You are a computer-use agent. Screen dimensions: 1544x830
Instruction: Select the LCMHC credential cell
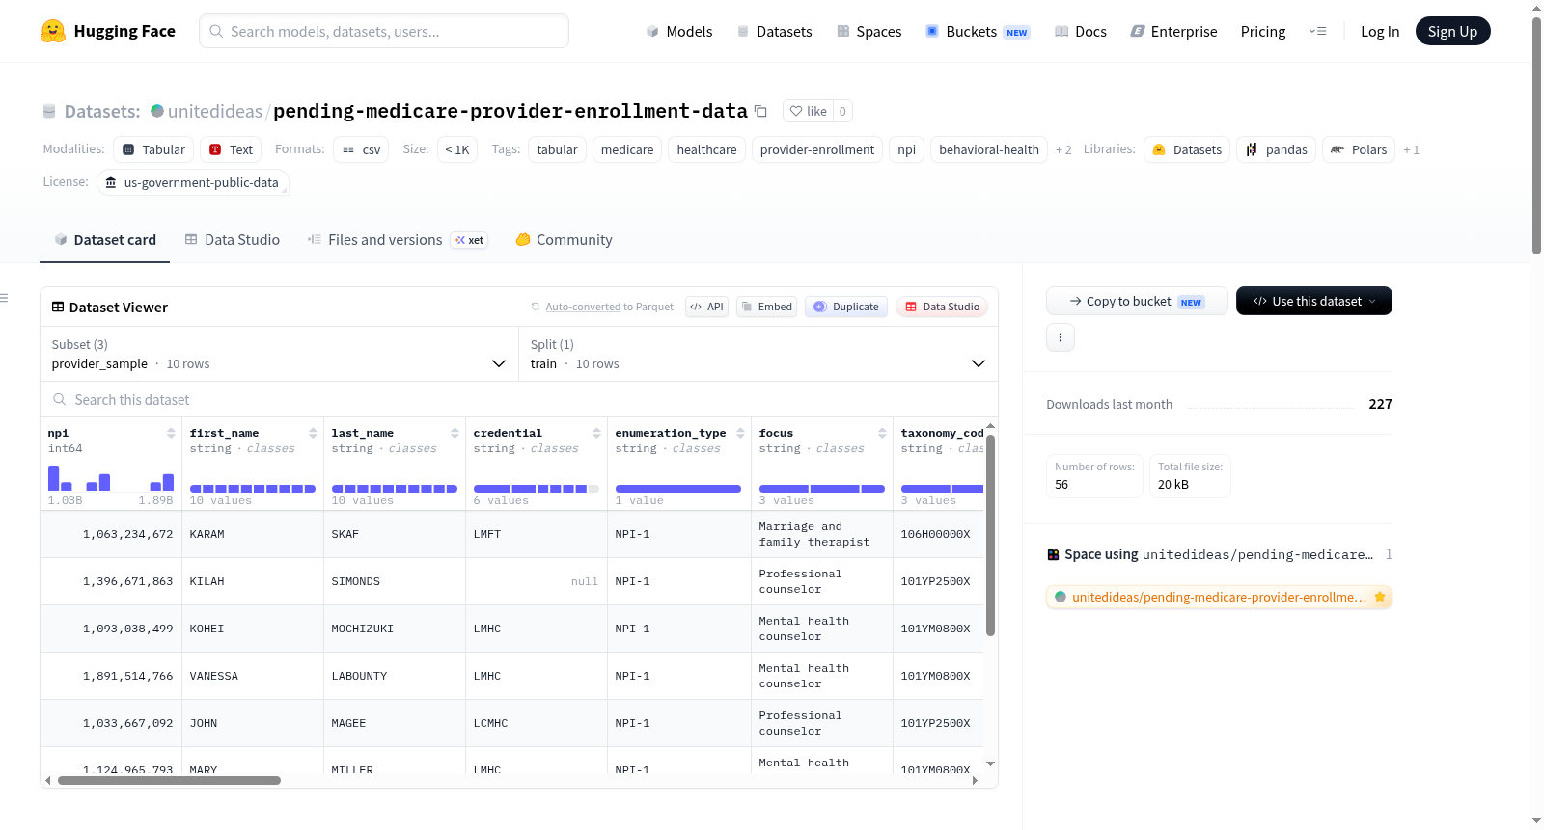pyautogui.click(x=537, y=723)
